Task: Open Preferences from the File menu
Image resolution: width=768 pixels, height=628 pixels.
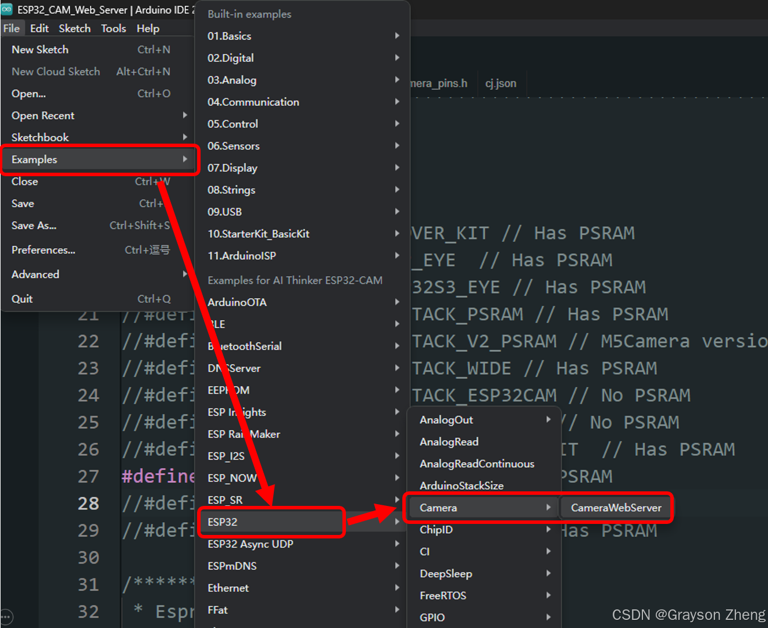Action: click(44, 250)
